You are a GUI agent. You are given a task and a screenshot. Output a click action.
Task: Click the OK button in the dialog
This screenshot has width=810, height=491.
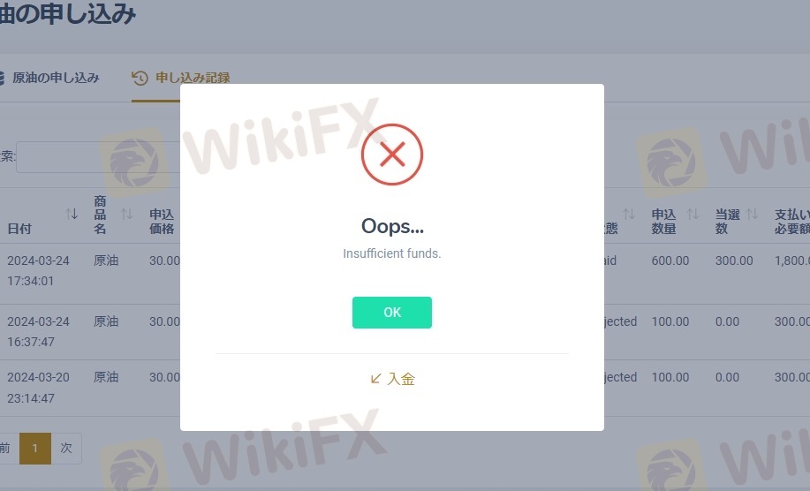click(x=391, y=313)
